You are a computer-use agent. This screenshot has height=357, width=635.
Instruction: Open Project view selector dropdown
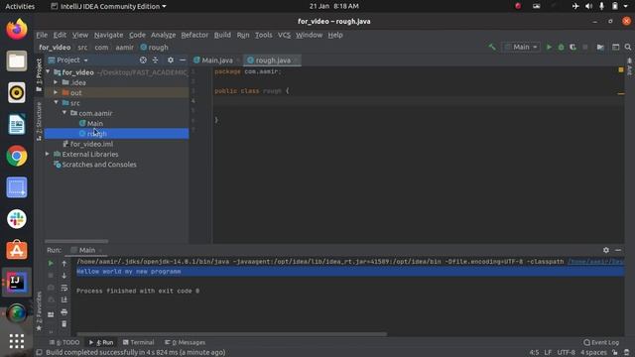tap(68, 59)
